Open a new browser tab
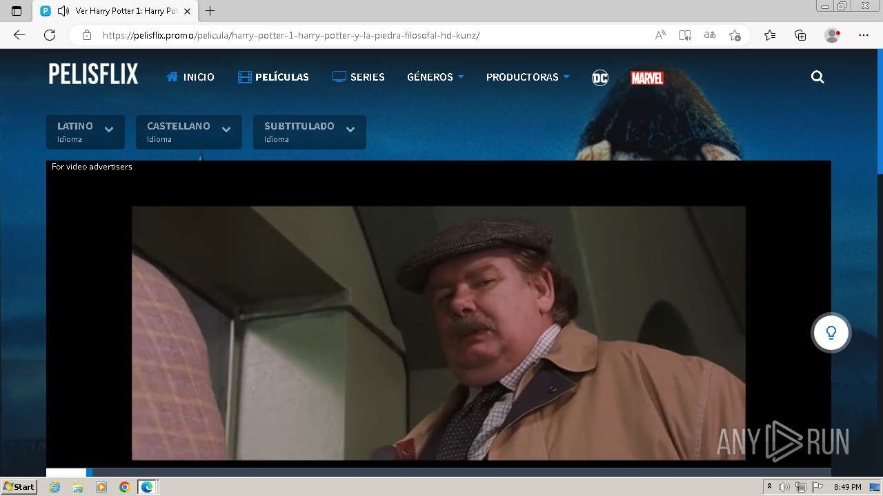This screenshot has width=883, height=496. [x=210, y=11]
